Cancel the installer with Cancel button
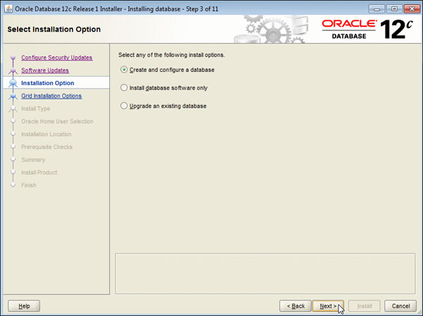This screenshot has height=316, width=423. coord(400,306)
